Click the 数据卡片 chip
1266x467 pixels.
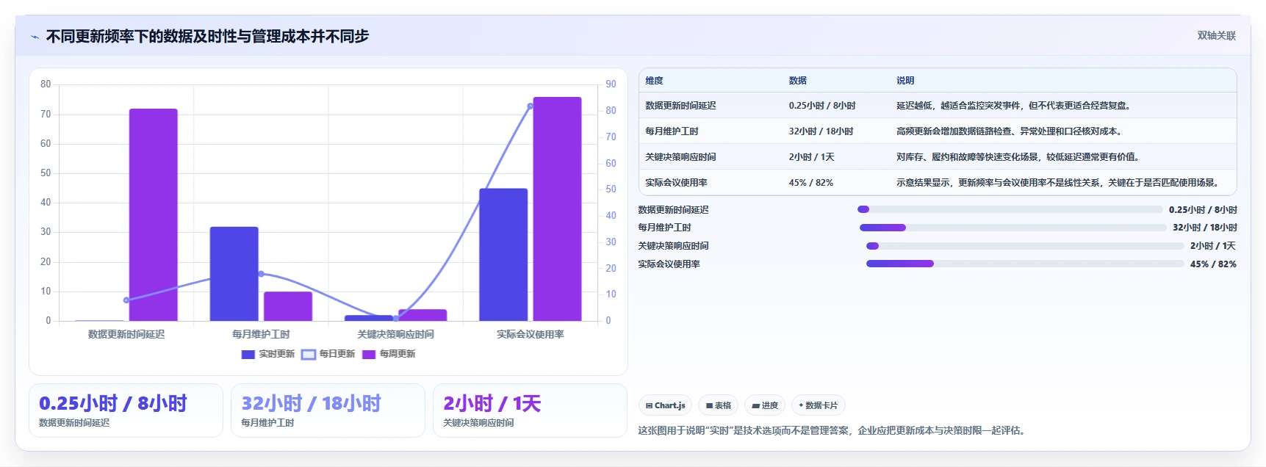pos(818,405)
